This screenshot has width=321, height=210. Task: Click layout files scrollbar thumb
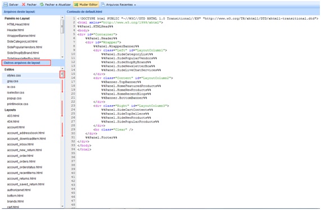click(x=62, y=74)
